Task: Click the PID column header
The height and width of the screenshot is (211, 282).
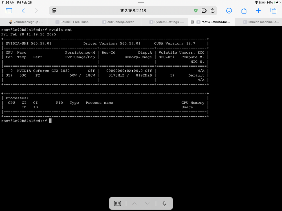Action: 59,103
